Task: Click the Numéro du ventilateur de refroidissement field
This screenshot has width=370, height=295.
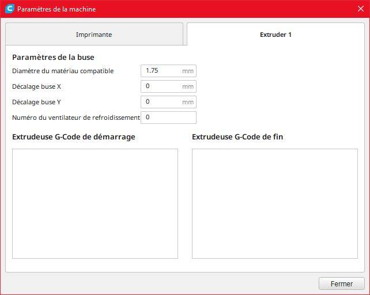Action: (168, 118)
